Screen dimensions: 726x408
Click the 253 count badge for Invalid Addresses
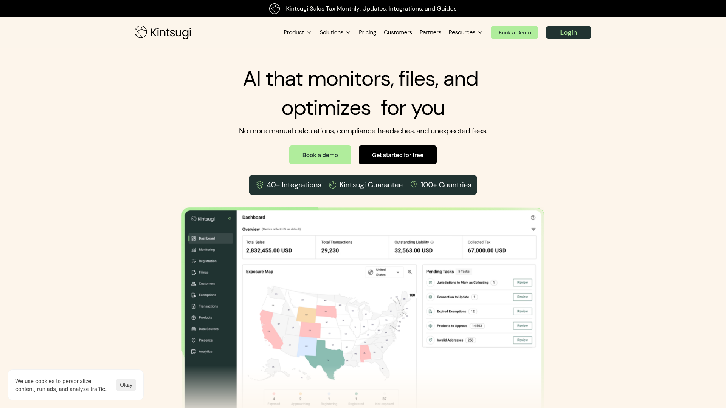coord(470,340)
